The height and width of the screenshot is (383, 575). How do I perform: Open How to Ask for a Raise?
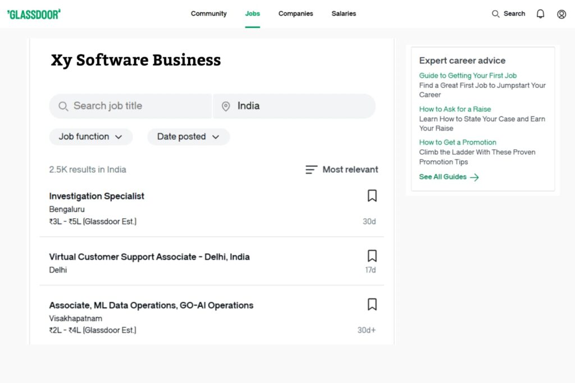coord(455,109)
